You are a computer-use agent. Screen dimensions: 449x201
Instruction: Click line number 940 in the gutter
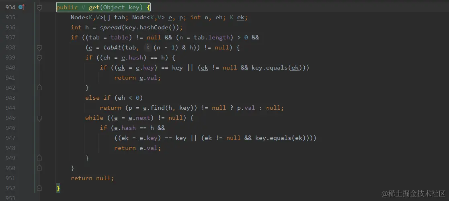pos(10,68)
